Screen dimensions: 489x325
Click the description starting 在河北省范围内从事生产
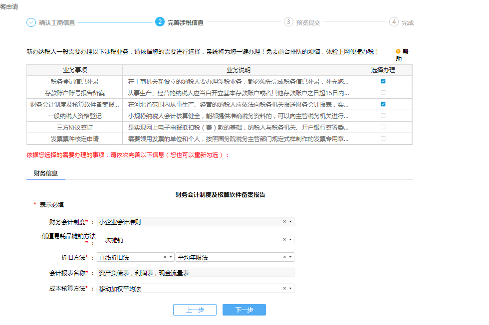[x=239, y=105]
